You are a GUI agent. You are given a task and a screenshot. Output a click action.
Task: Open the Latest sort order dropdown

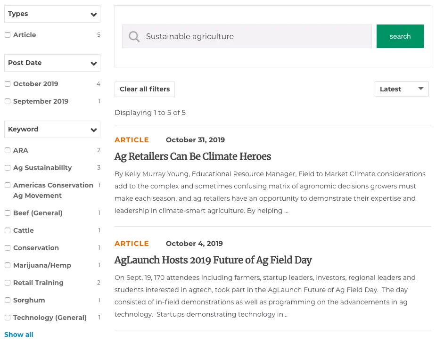coord(401,89)
